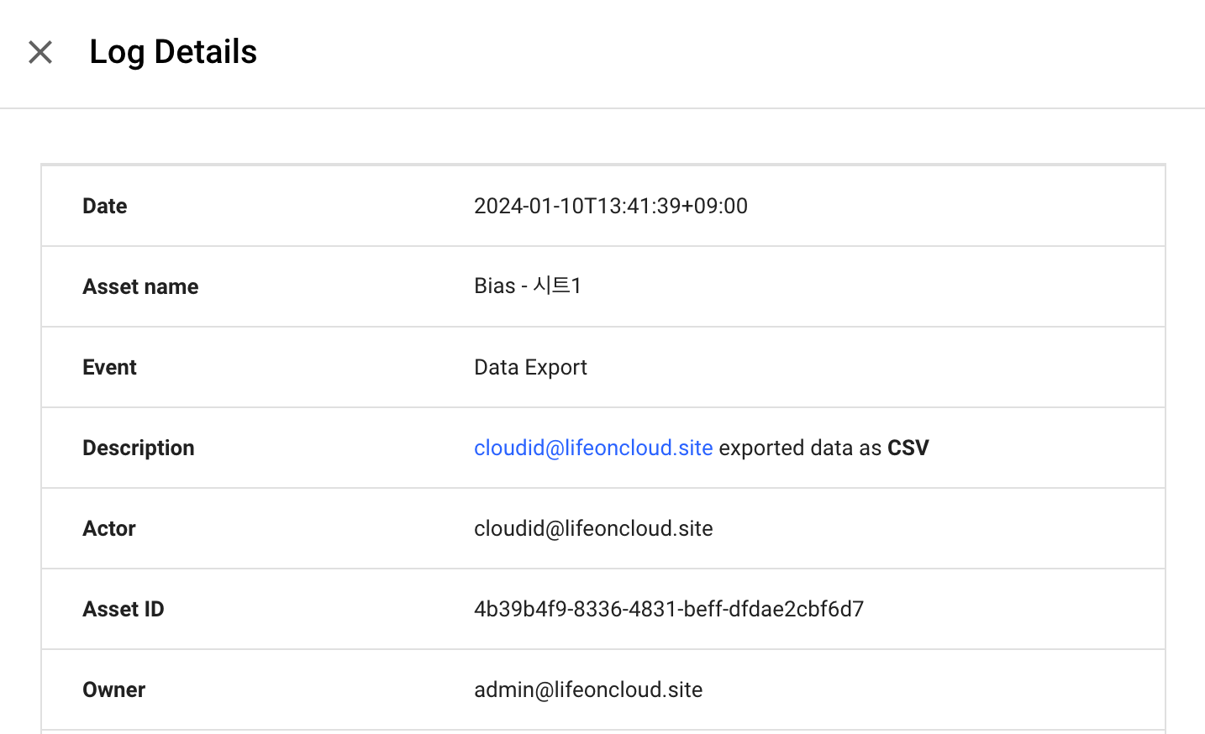
Task: Close the Log Details panel
Action: (40, 52)
